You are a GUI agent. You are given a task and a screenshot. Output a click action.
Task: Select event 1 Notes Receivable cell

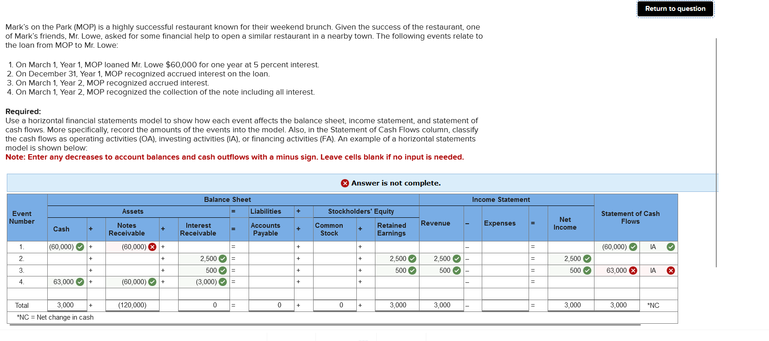click(132, 247)
